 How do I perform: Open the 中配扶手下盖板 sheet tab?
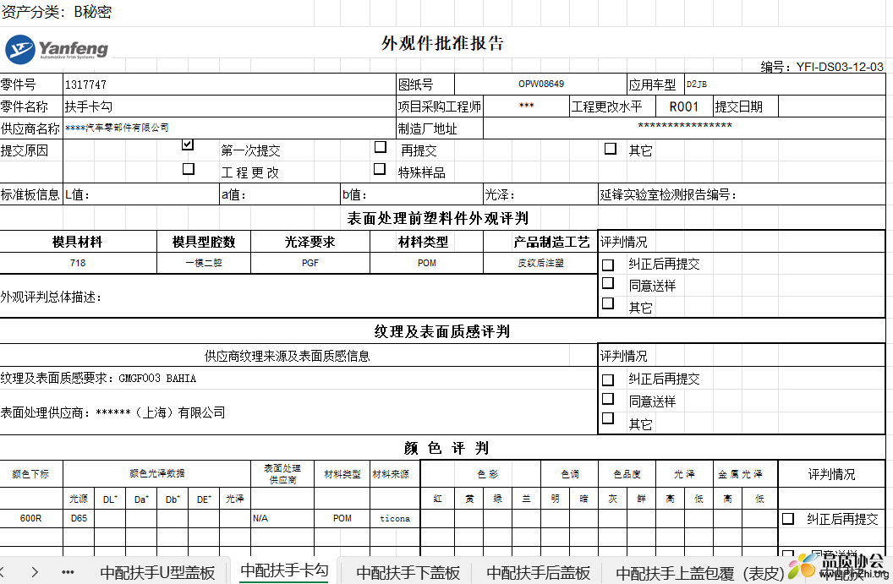pyautogui.click(x=408, y=572)
